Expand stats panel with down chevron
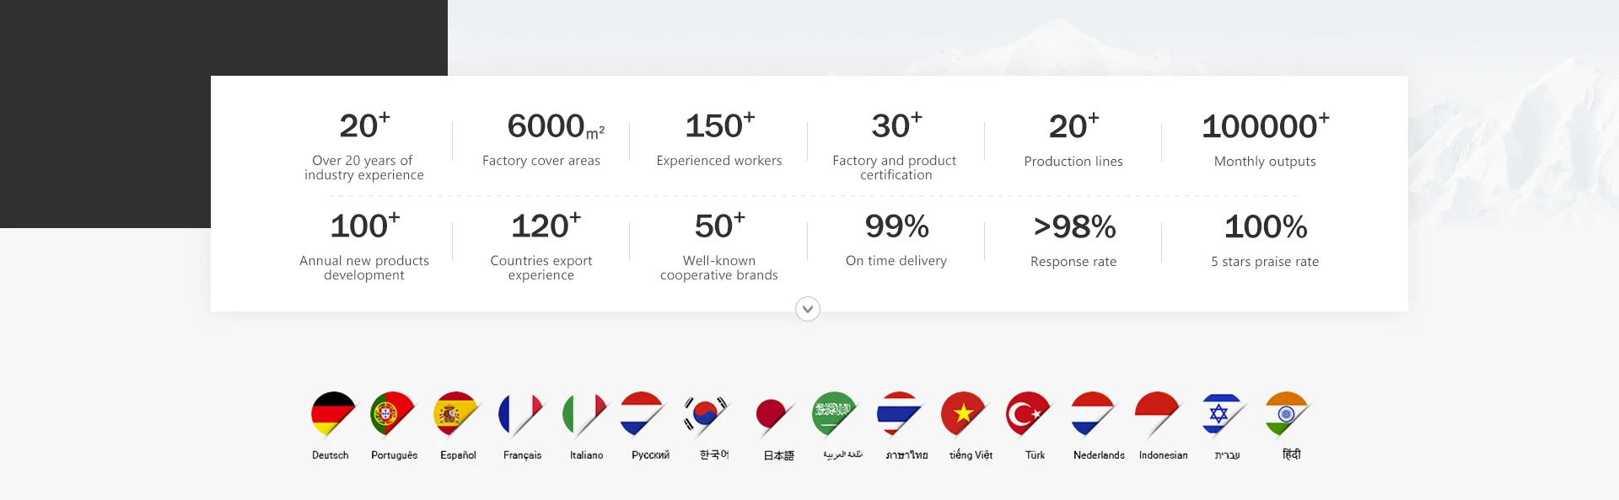This screenshot has height=500, width=1619. [808, 309]
